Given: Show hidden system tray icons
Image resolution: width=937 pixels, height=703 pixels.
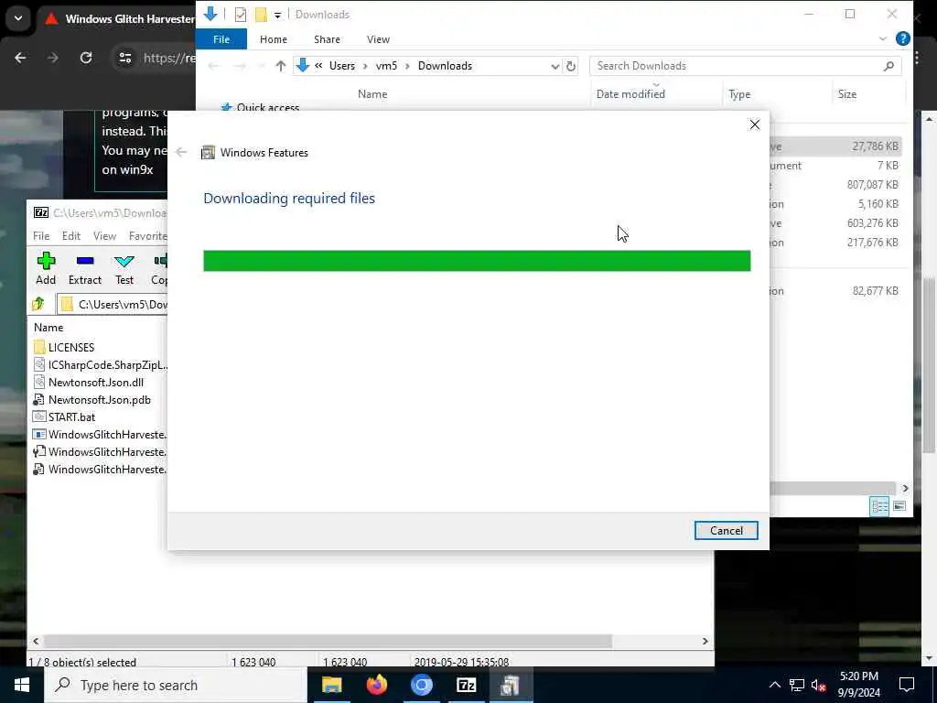Looking at the screenshot, I should tap(774, 685).
